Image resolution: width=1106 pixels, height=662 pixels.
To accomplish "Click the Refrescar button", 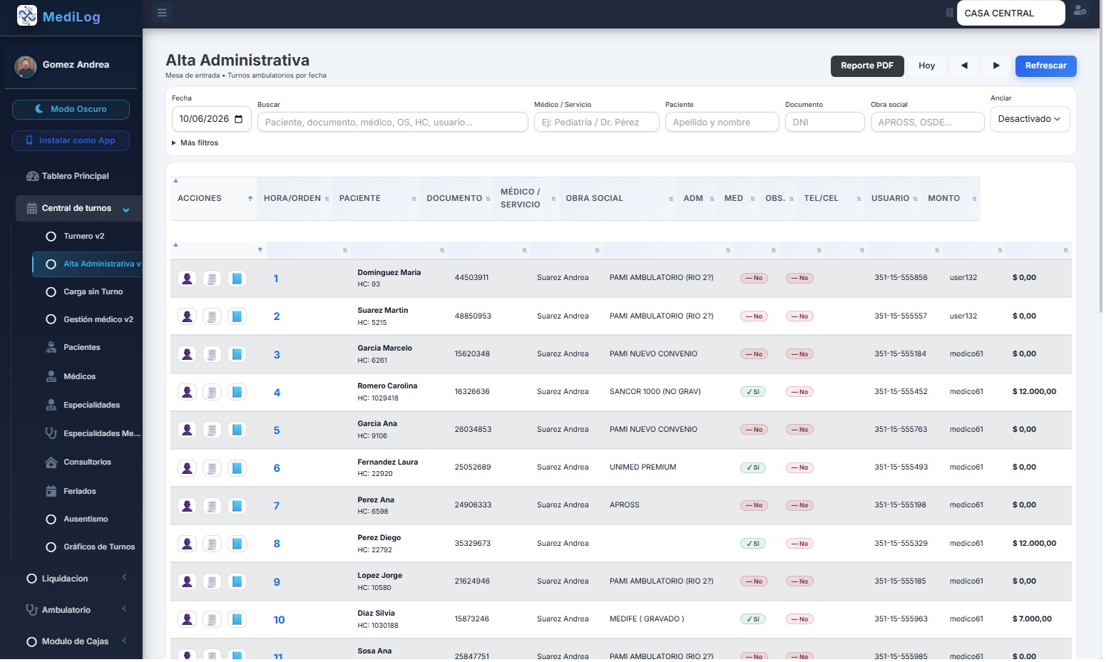I will 1045,66.
